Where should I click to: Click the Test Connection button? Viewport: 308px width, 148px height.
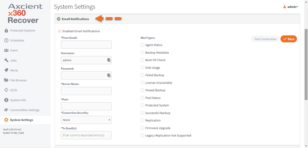click(x=265, y=39)
